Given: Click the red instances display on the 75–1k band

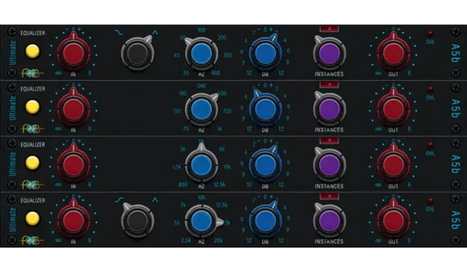Looking at the screenshot, I should pos(329,84).
